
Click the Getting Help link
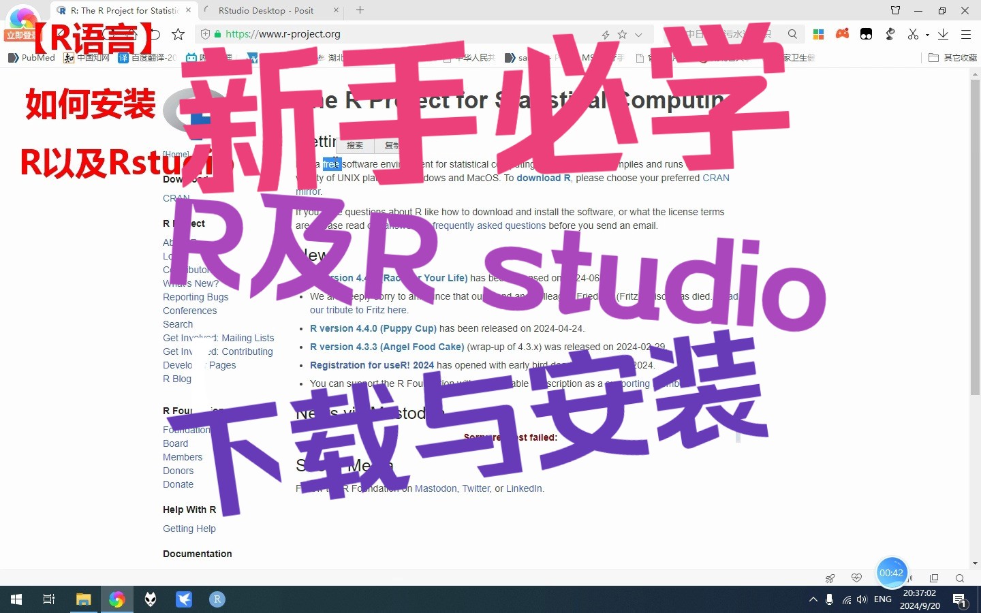pyautogui.click(x=189, y=529)
